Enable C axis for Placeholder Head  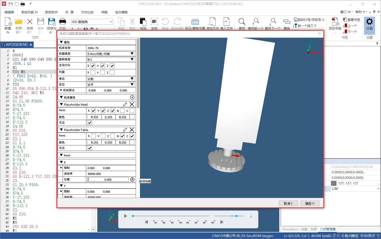click(x=132, y=111)
